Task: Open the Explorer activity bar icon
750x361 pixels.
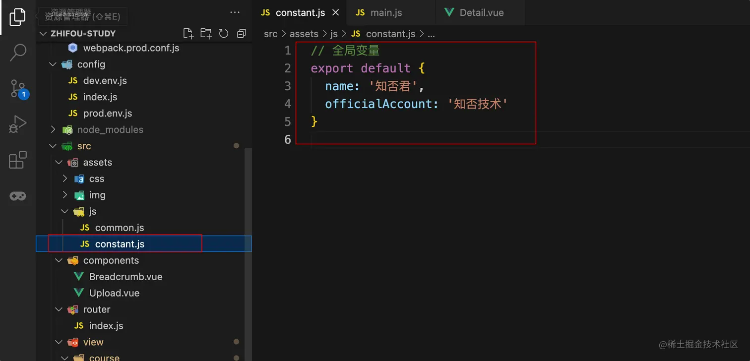Action: coord(17,17)
